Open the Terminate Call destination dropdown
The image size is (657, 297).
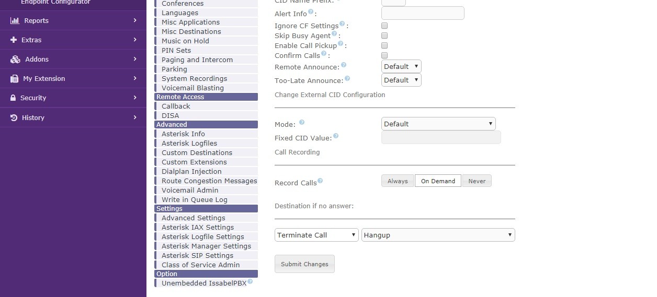pos(316,235)
